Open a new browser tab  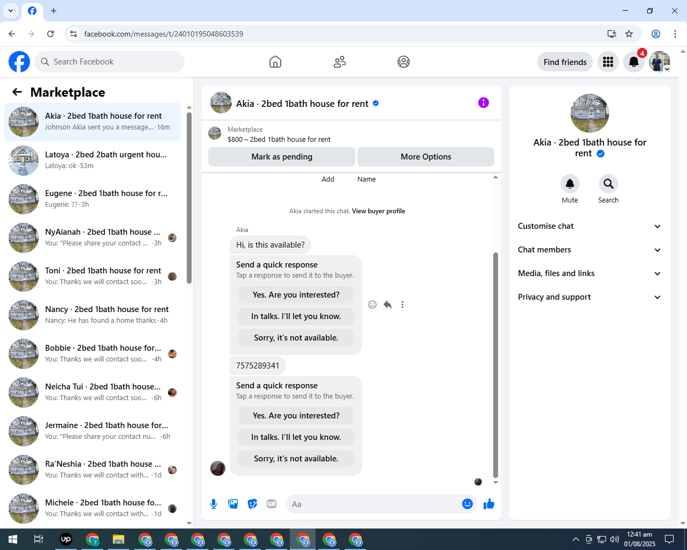[x=54, y=11]
